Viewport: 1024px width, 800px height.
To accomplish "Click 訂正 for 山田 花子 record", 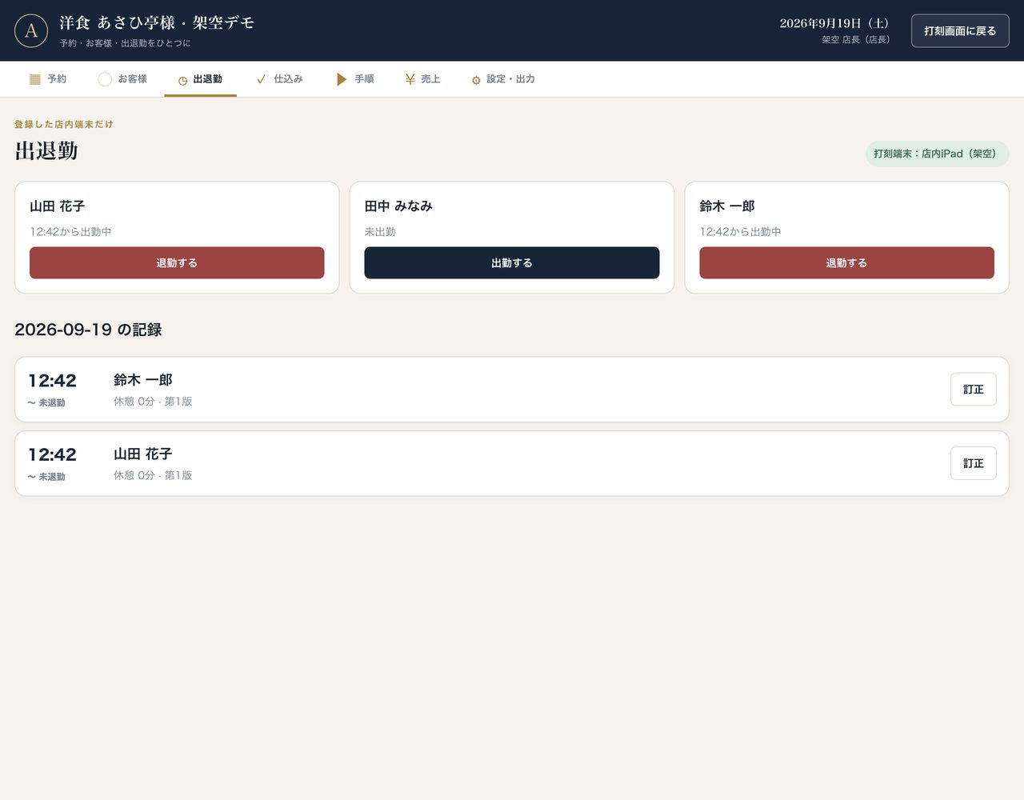I will click(x=974, y=463).
